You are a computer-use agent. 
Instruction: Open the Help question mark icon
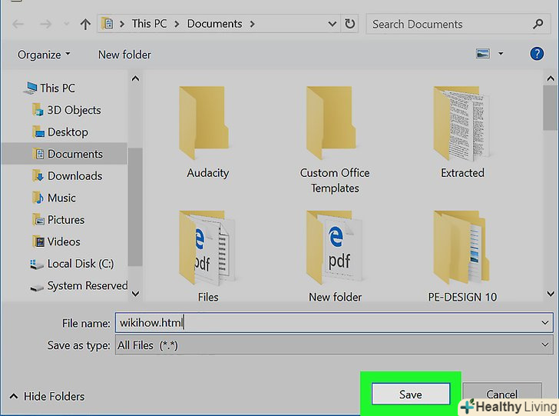tap(537, 54)
